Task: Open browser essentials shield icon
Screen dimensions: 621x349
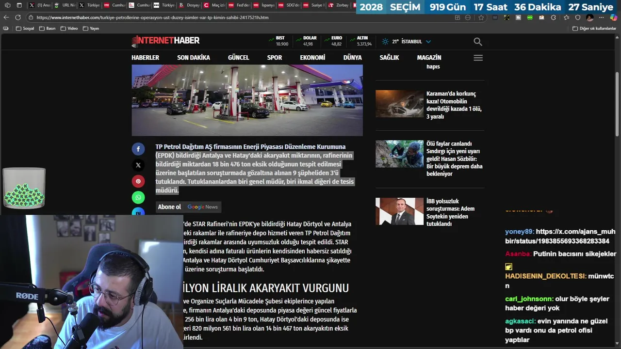Action: click(x=578, y=17)
